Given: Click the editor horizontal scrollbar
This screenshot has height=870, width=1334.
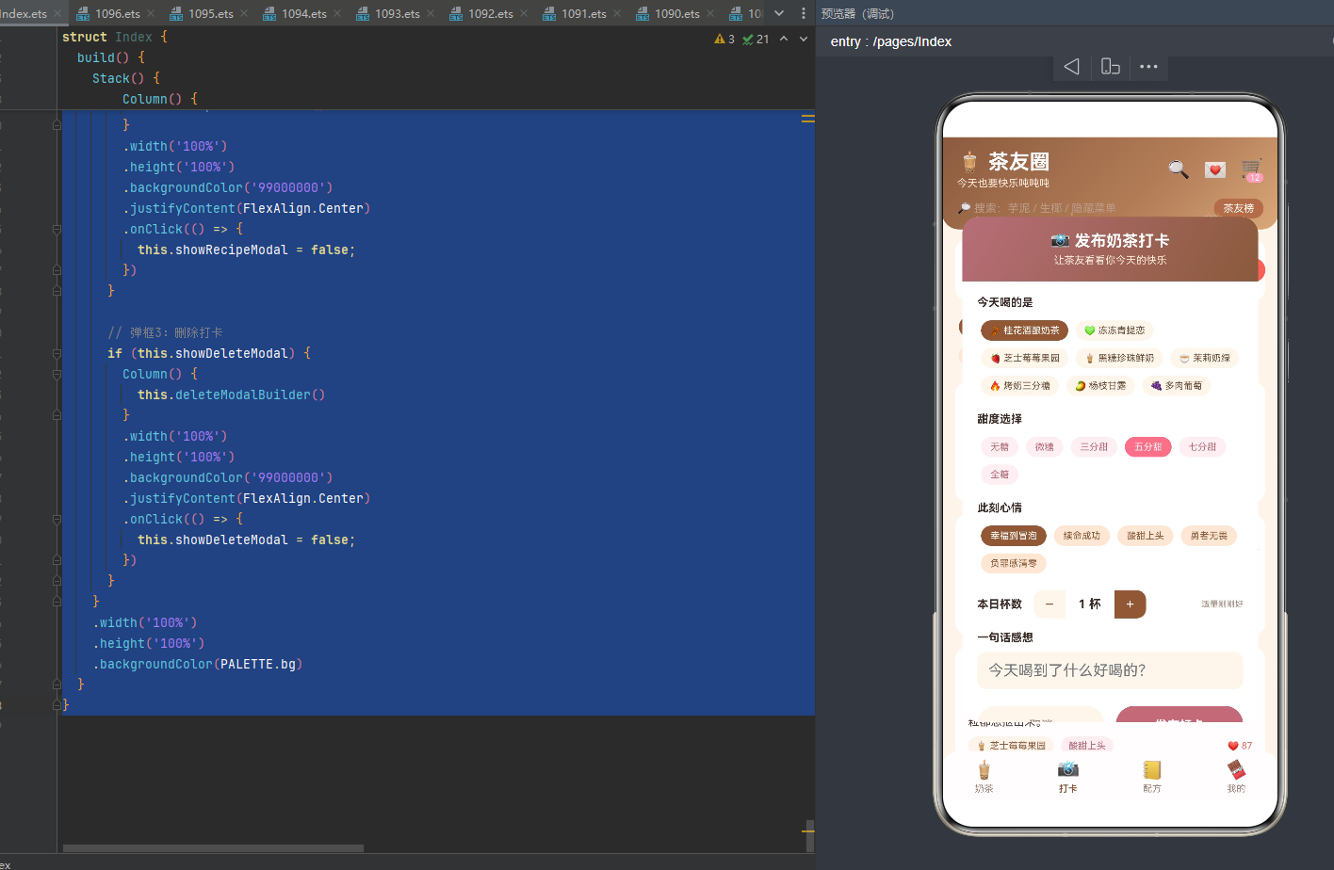Looking at the screenshot, I should coord(213,848).
